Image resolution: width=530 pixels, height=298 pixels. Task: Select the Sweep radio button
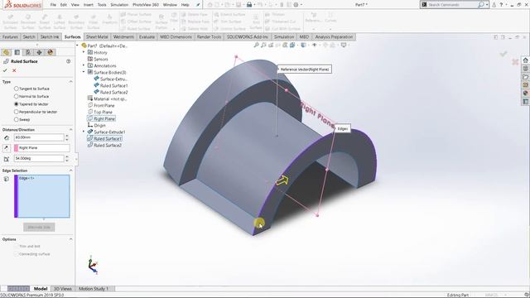point(17,119)
